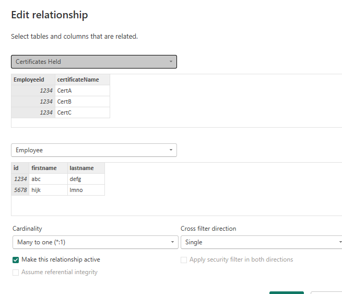Click the id 1234 cell in Employee table
The image size is (342, 294).
coord(20,179)
